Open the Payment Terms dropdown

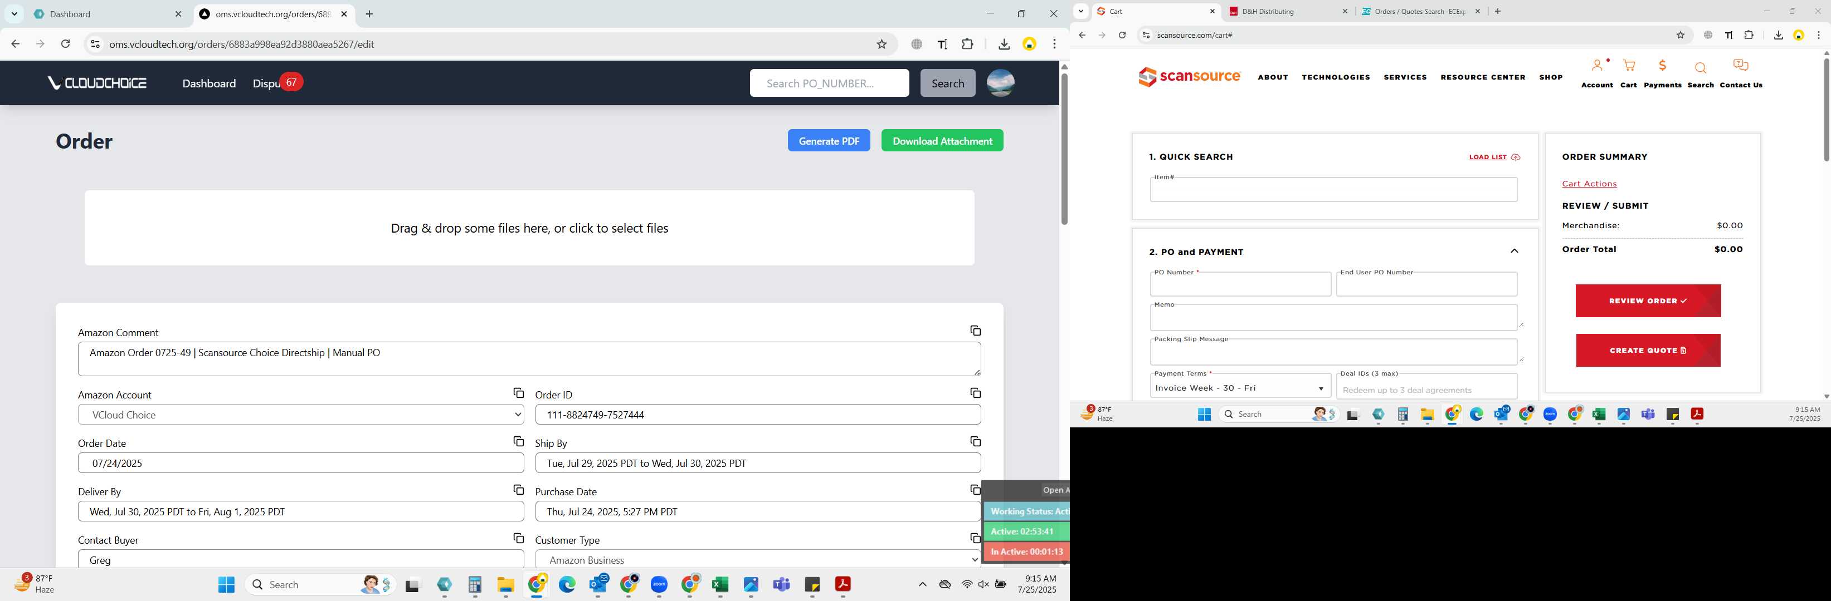[1240, 387]
